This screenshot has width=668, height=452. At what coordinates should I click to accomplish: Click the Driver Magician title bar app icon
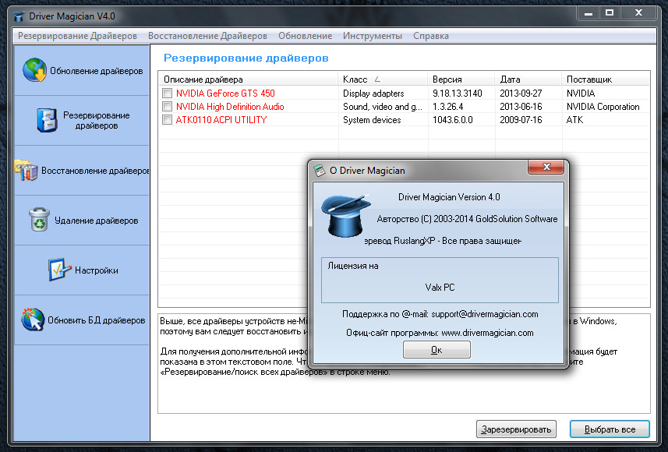click(x=19, y=13)
